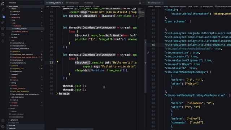
Task: Switch to the socket_node.rs tab
Action: tap(55, 3)
